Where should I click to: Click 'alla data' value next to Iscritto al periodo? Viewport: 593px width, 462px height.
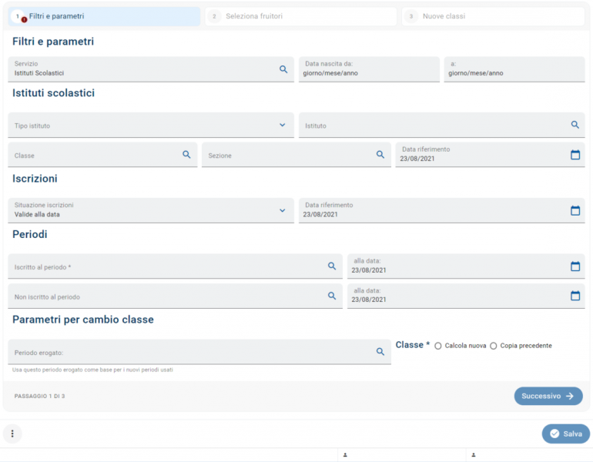pos(369,270)
